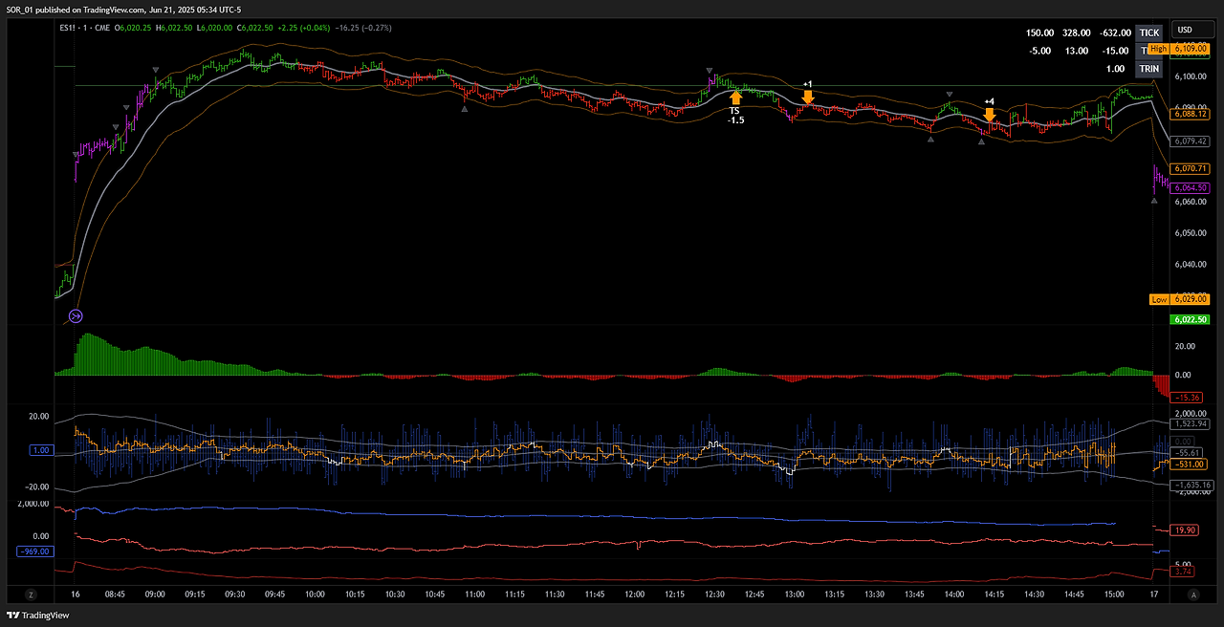The width and height of the screenshot is (1224, 627).
Task: Click the CME exchange label
Action: tap(102, 29)
